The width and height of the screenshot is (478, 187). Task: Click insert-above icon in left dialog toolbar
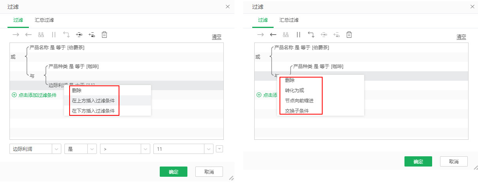coord(79,35)
